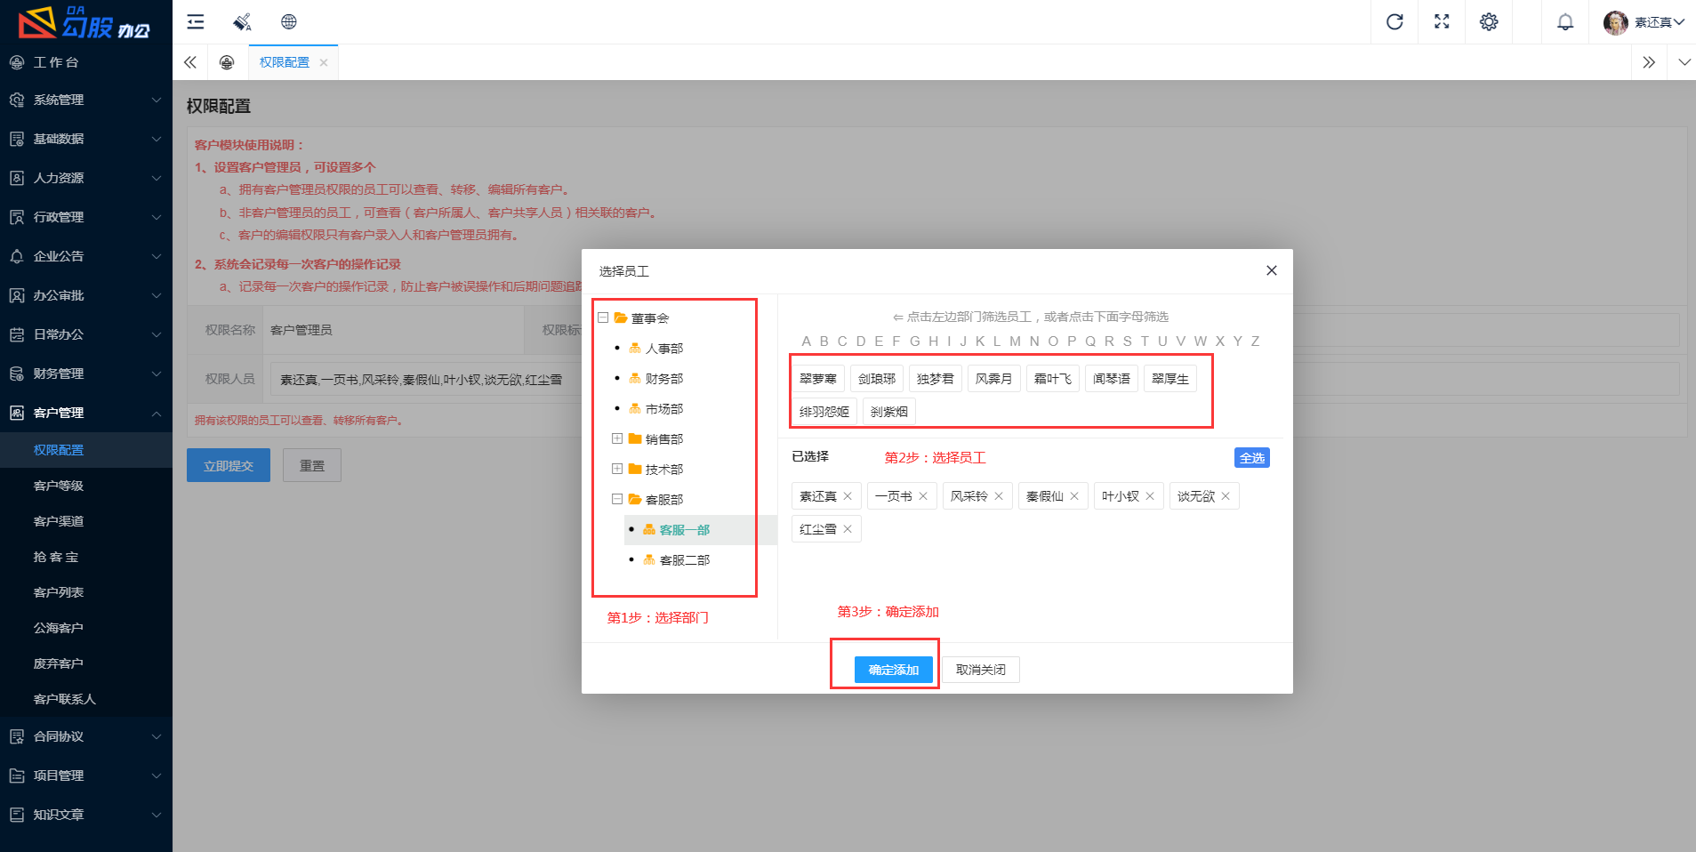This screenshot has height=852, width=1696.
Task: Expand the 日常办公 menu
Action: coord(86,334)
